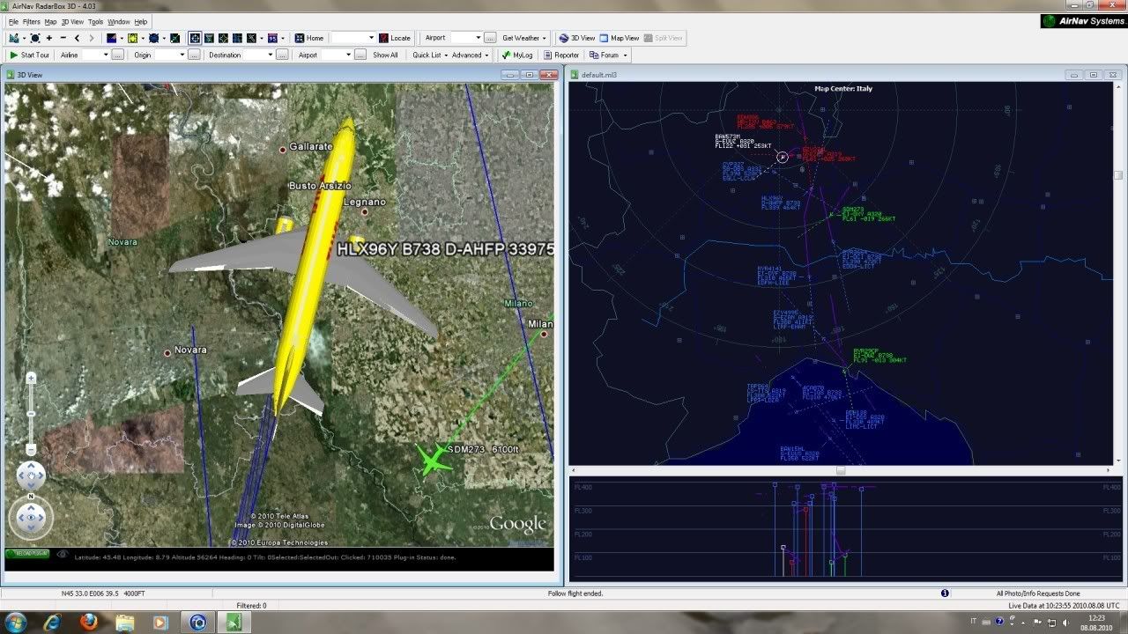Open the Reporter tool
Screen dimensions: 1128x634
pyautogui.click(x=561, y=55)
